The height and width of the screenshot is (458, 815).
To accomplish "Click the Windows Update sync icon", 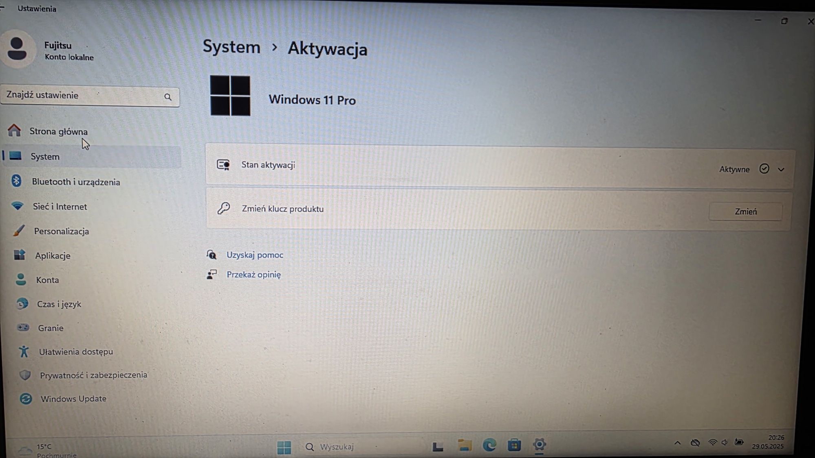I will click(26, 399).
